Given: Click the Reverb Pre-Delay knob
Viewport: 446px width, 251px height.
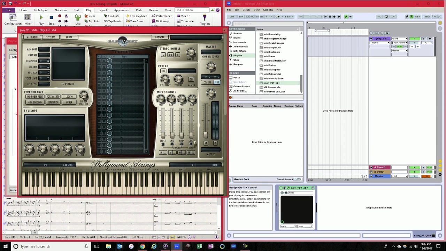Looking at the screenshot, I should click(x=165, y=79).
